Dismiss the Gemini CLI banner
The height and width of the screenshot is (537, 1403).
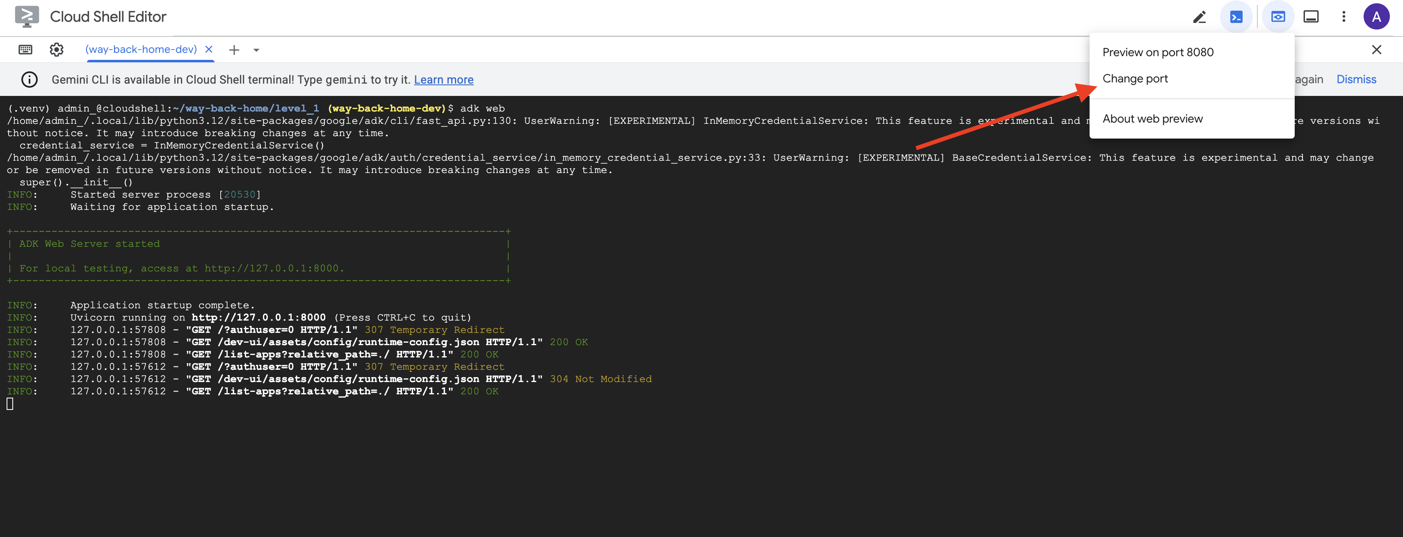(1355, 80)
